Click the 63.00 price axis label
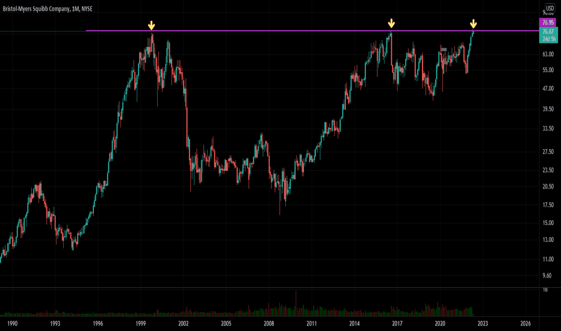The width and height of the screenshot is (561, 331). 548,54
